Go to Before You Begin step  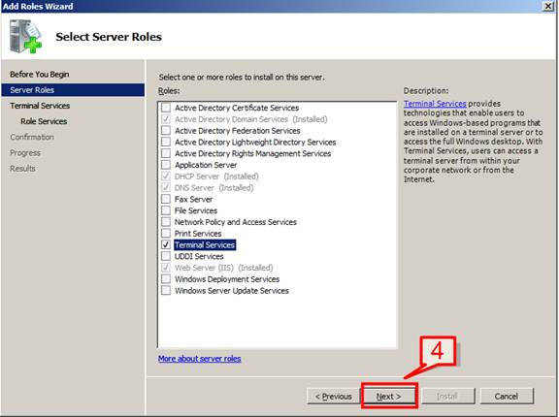pyautogui.click(x=40, y=74)
